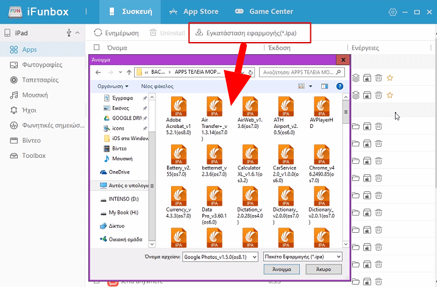
Task: Click Νέος φάκελος button
Action: 157,87
